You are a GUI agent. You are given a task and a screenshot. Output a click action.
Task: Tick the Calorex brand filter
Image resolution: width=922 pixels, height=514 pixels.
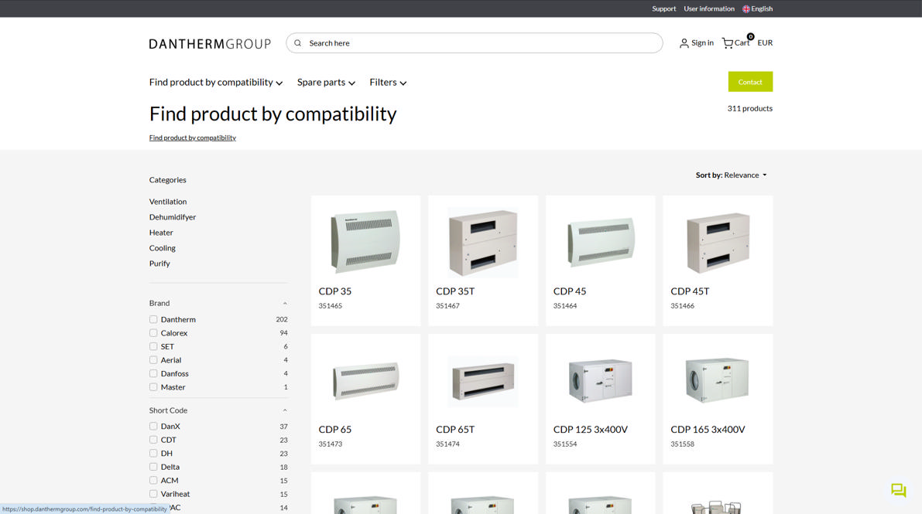tap(153, 333)
